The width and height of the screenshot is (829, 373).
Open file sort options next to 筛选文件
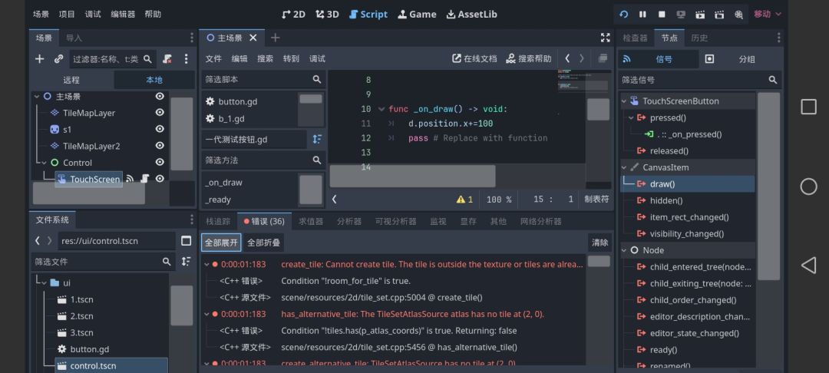click(186, 261)
